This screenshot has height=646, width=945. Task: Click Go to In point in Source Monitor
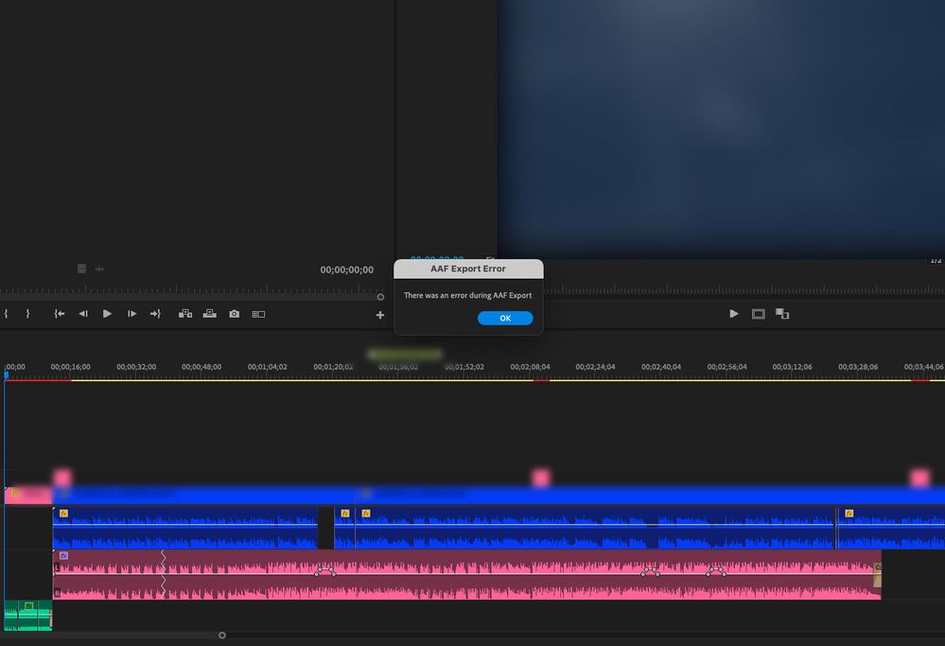(60, 314)
